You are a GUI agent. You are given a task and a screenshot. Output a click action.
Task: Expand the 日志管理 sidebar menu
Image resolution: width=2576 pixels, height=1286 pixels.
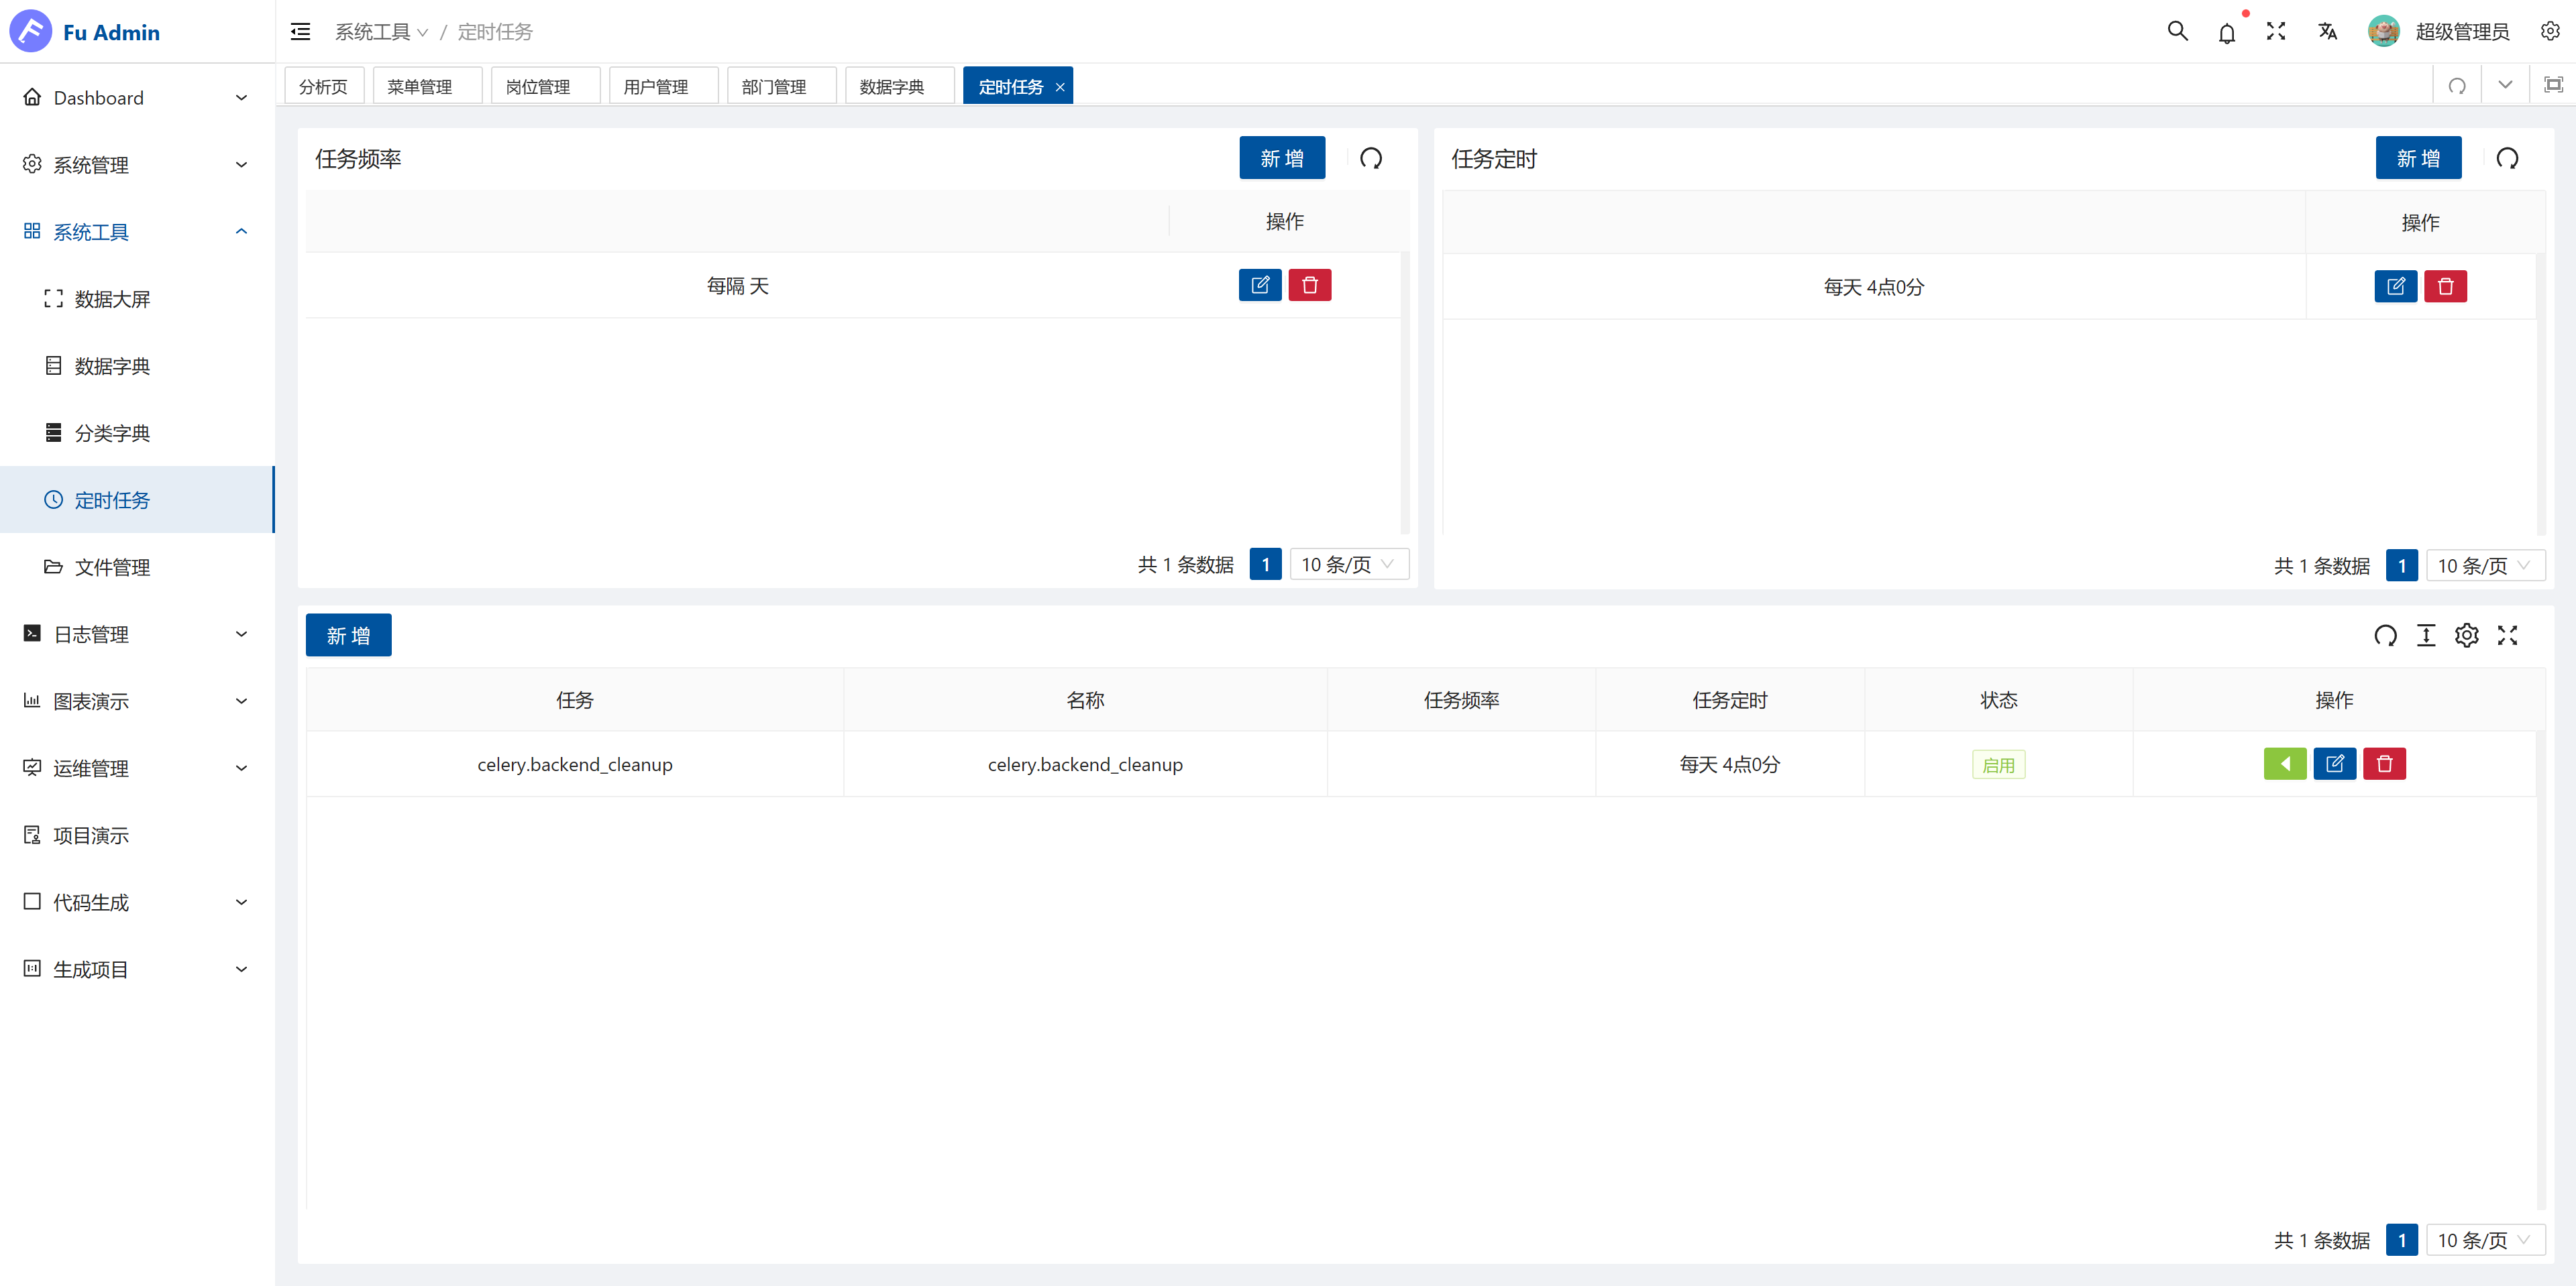(x=136, y=634)
